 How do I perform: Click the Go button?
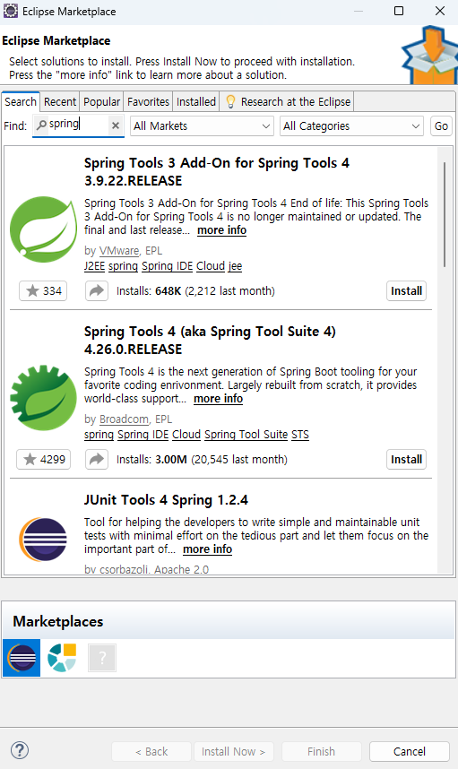coord(441,126)
